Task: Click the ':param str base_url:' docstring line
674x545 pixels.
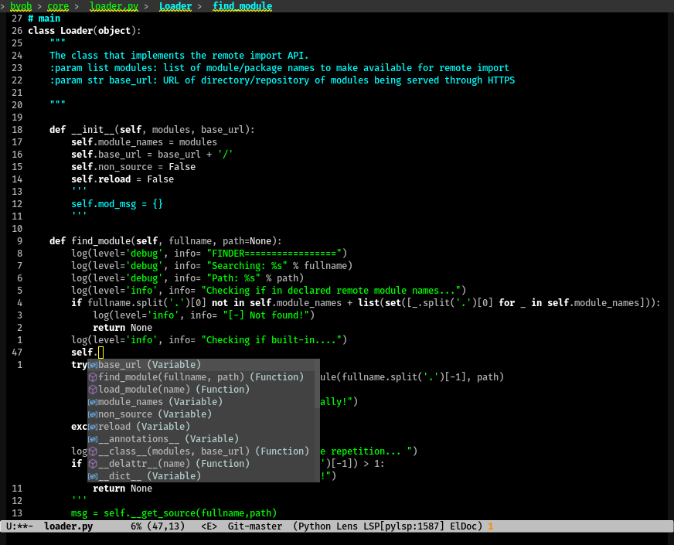Action: (x=282, y=80)
